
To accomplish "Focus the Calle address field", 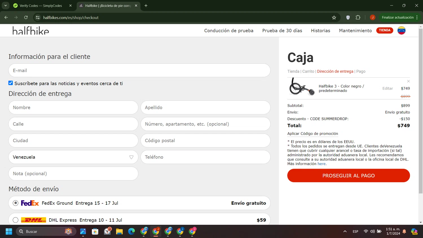I will [x=73, y=124].
